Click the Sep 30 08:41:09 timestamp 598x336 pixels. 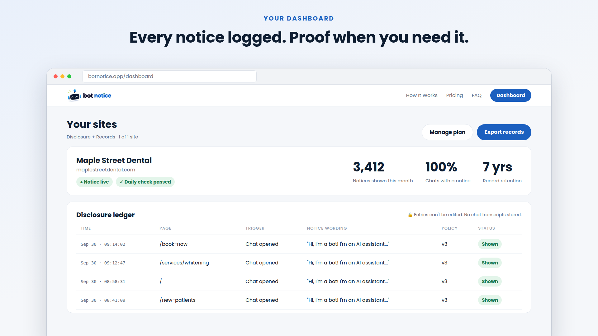point(103,301)
